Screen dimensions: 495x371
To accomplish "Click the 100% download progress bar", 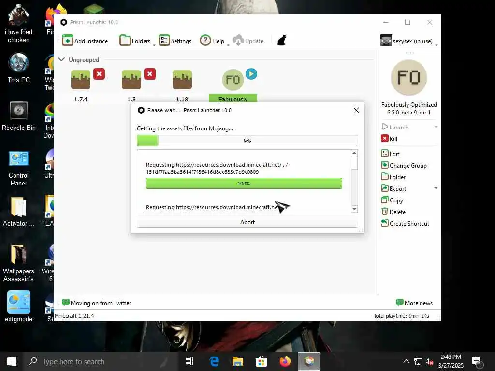I will (244, 183).
